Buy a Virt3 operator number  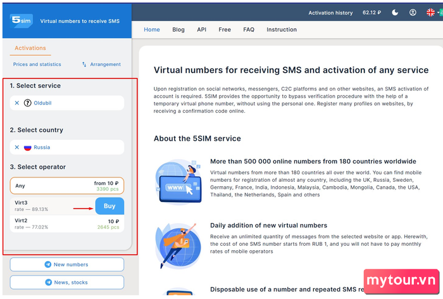[109, 206]
